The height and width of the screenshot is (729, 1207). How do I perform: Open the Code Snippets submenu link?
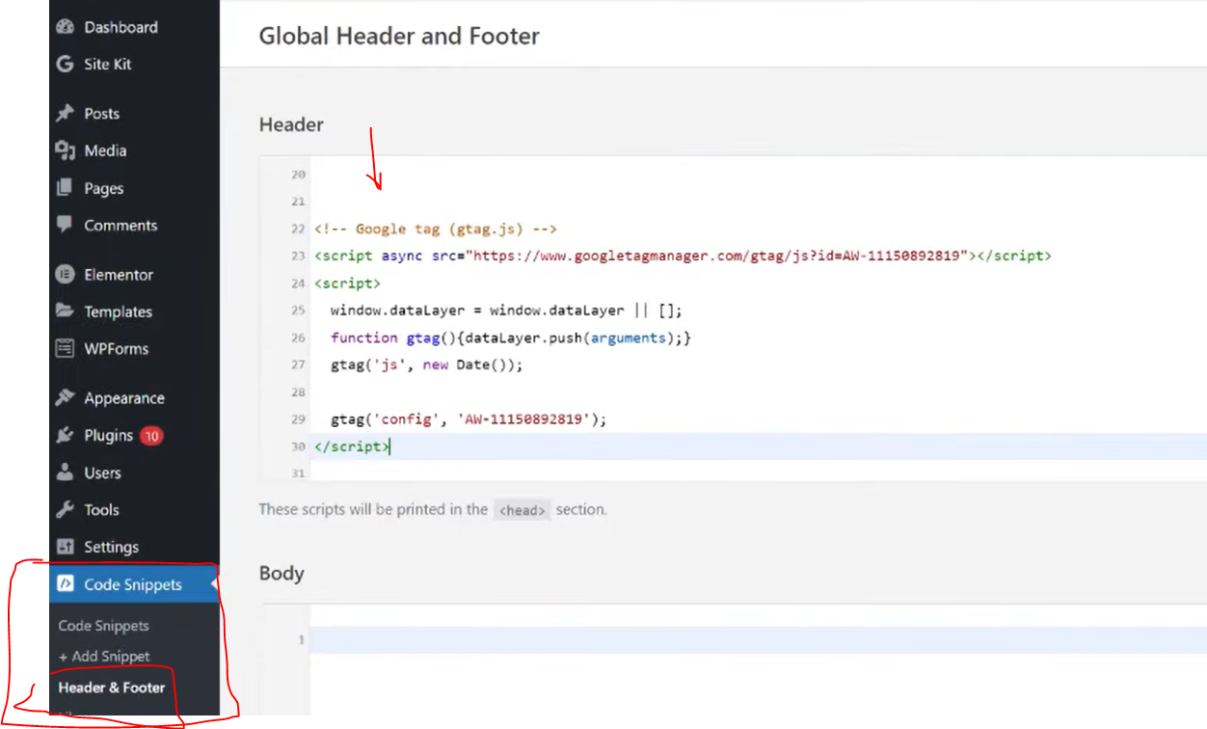pyautogui.click(x=103, y=626)
